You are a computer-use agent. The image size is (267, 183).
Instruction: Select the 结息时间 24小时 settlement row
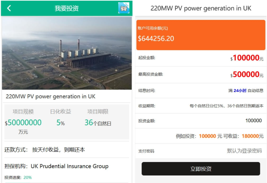coord(201,91)
